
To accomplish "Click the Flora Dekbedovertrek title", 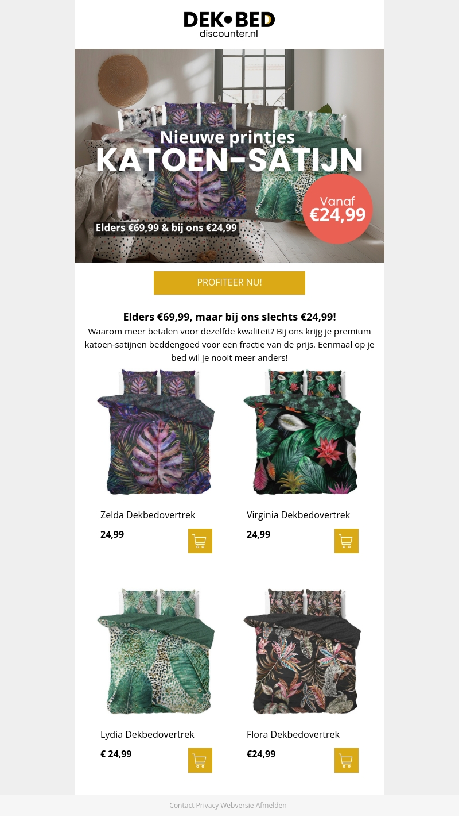I will pyautogui.click(x=293, y=734).
